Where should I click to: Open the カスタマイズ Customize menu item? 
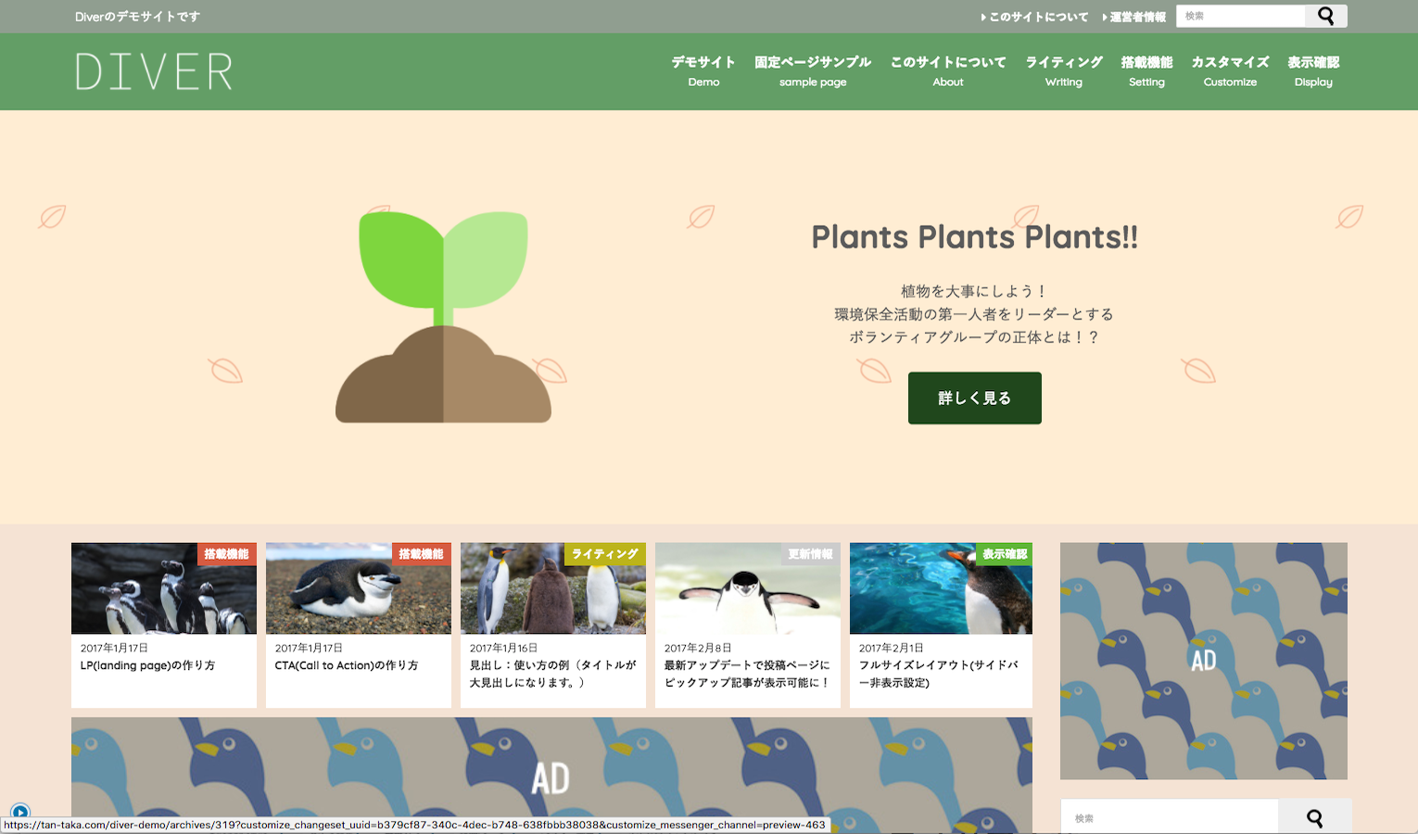1230,71
